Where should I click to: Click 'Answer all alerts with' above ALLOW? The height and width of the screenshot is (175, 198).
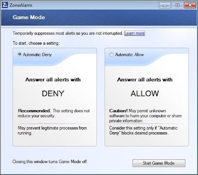pyautogui.click(x=145, y=79)
